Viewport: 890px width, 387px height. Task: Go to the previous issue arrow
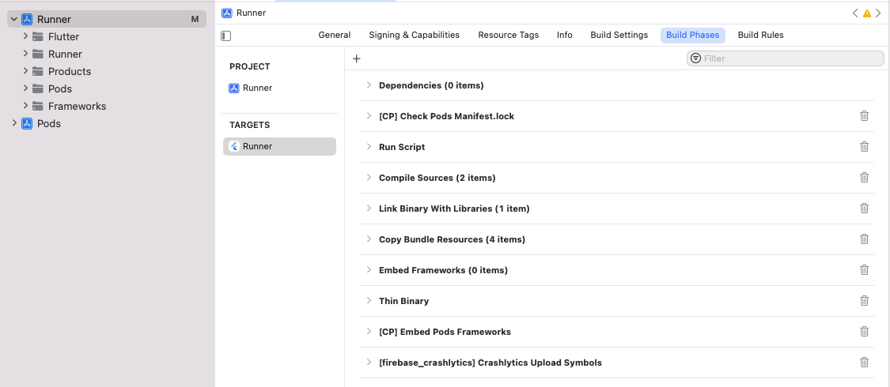click(x=855, y=13)
